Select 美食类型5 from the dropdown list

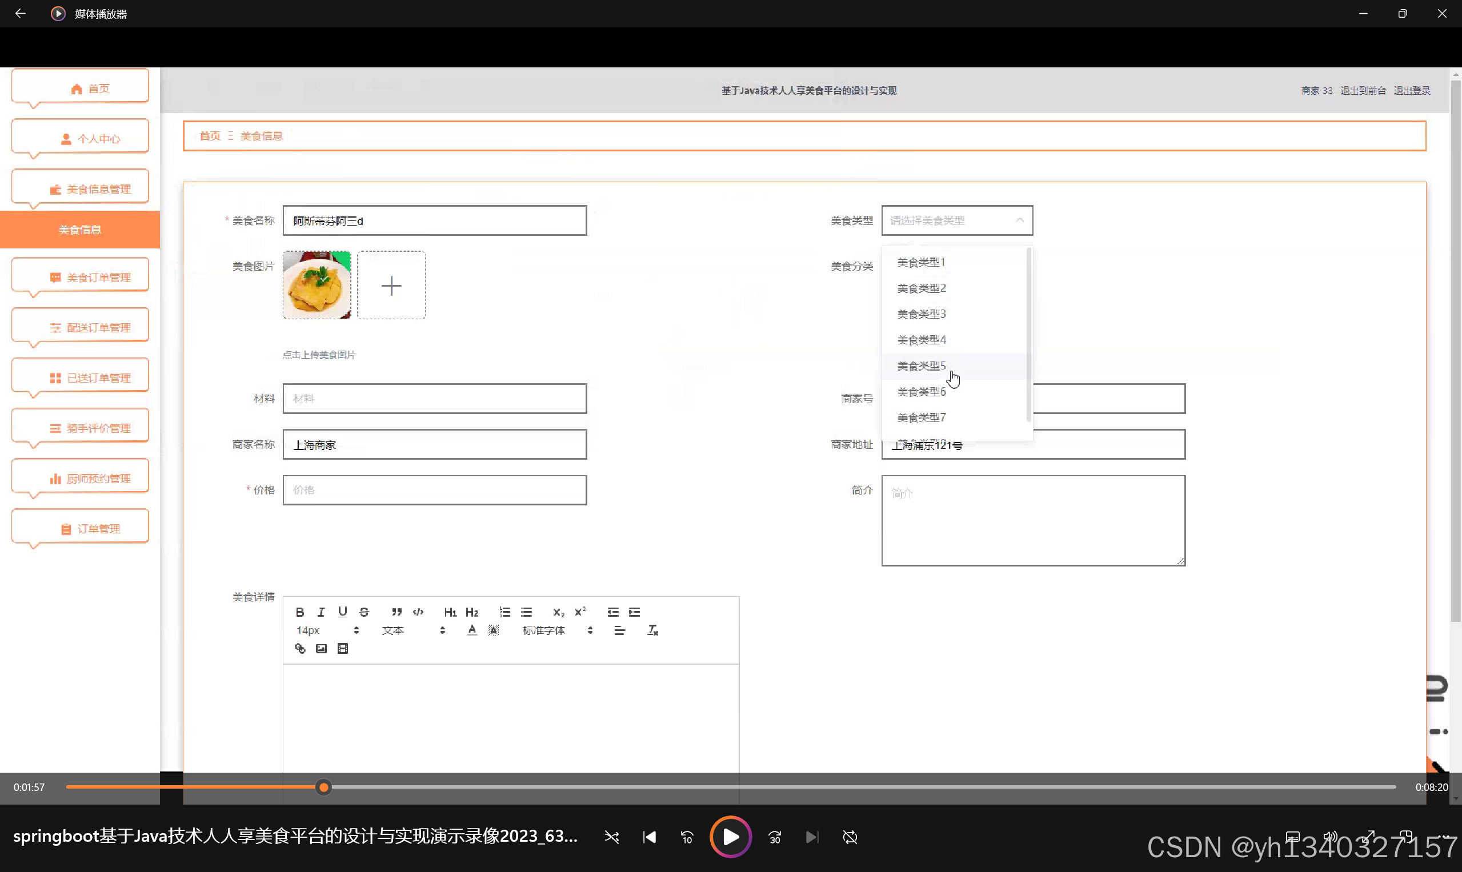[921, 366]
